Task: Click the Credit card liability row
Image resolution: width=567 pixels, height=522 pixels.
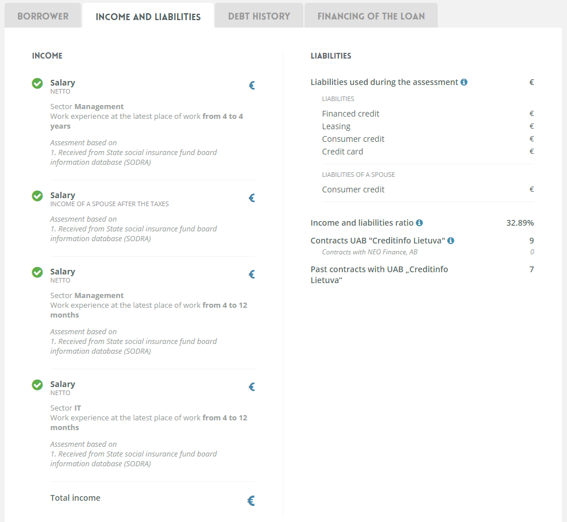Action: point(428,152)
